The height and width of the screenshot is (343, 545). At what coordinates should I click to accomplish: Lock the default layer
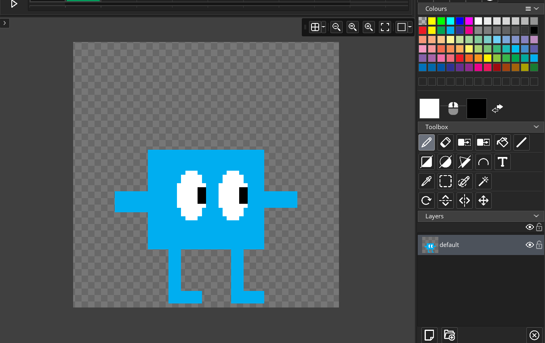pyautogui.click(x=539, y=245)
